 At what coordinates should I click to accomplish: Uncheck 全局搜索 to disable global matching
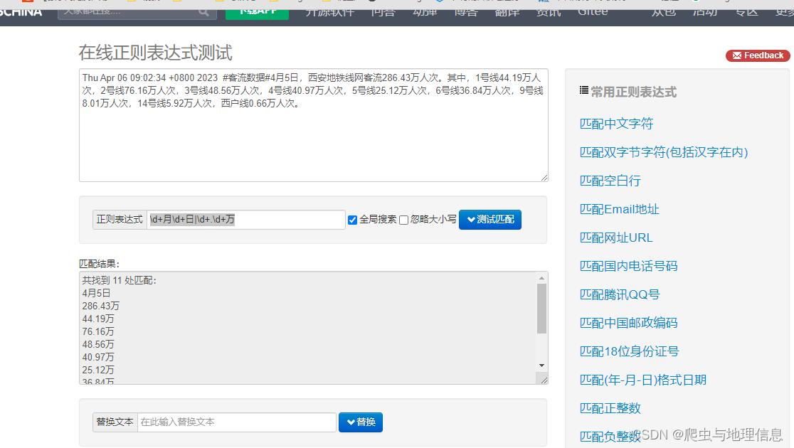353,220
